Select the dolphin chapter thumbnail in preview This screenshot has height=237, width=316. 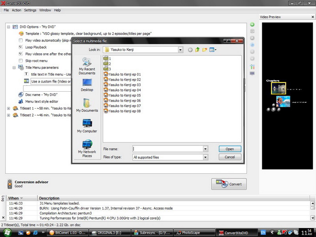pyautogui.click(x=283, y=102)
